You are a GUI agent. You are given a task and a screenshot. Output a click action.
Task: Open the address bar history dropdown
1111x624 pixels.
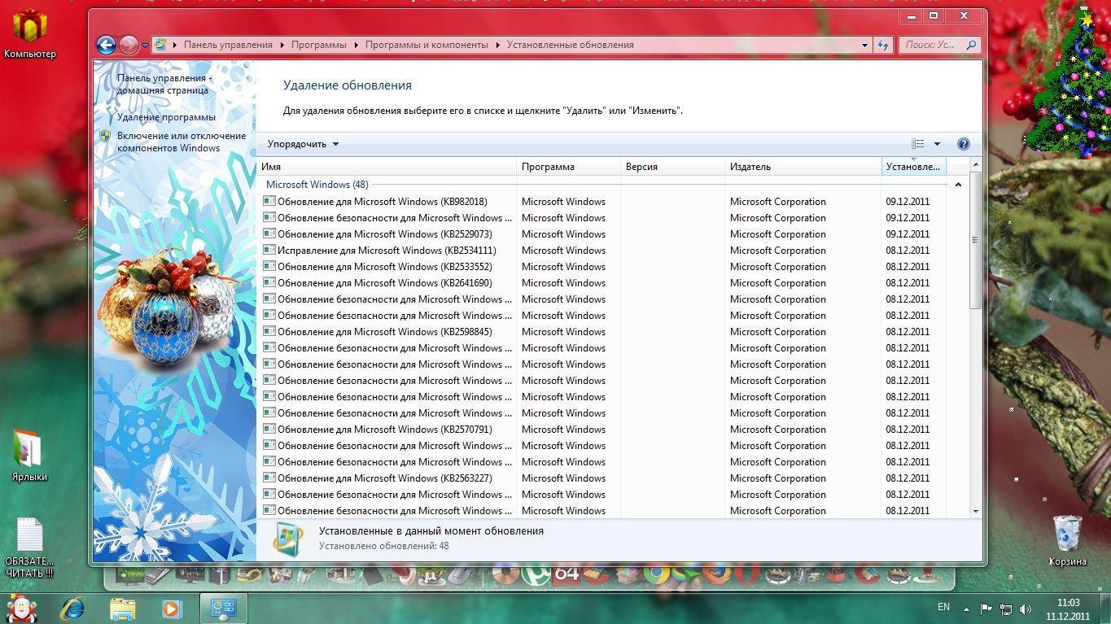pos(864,45)
